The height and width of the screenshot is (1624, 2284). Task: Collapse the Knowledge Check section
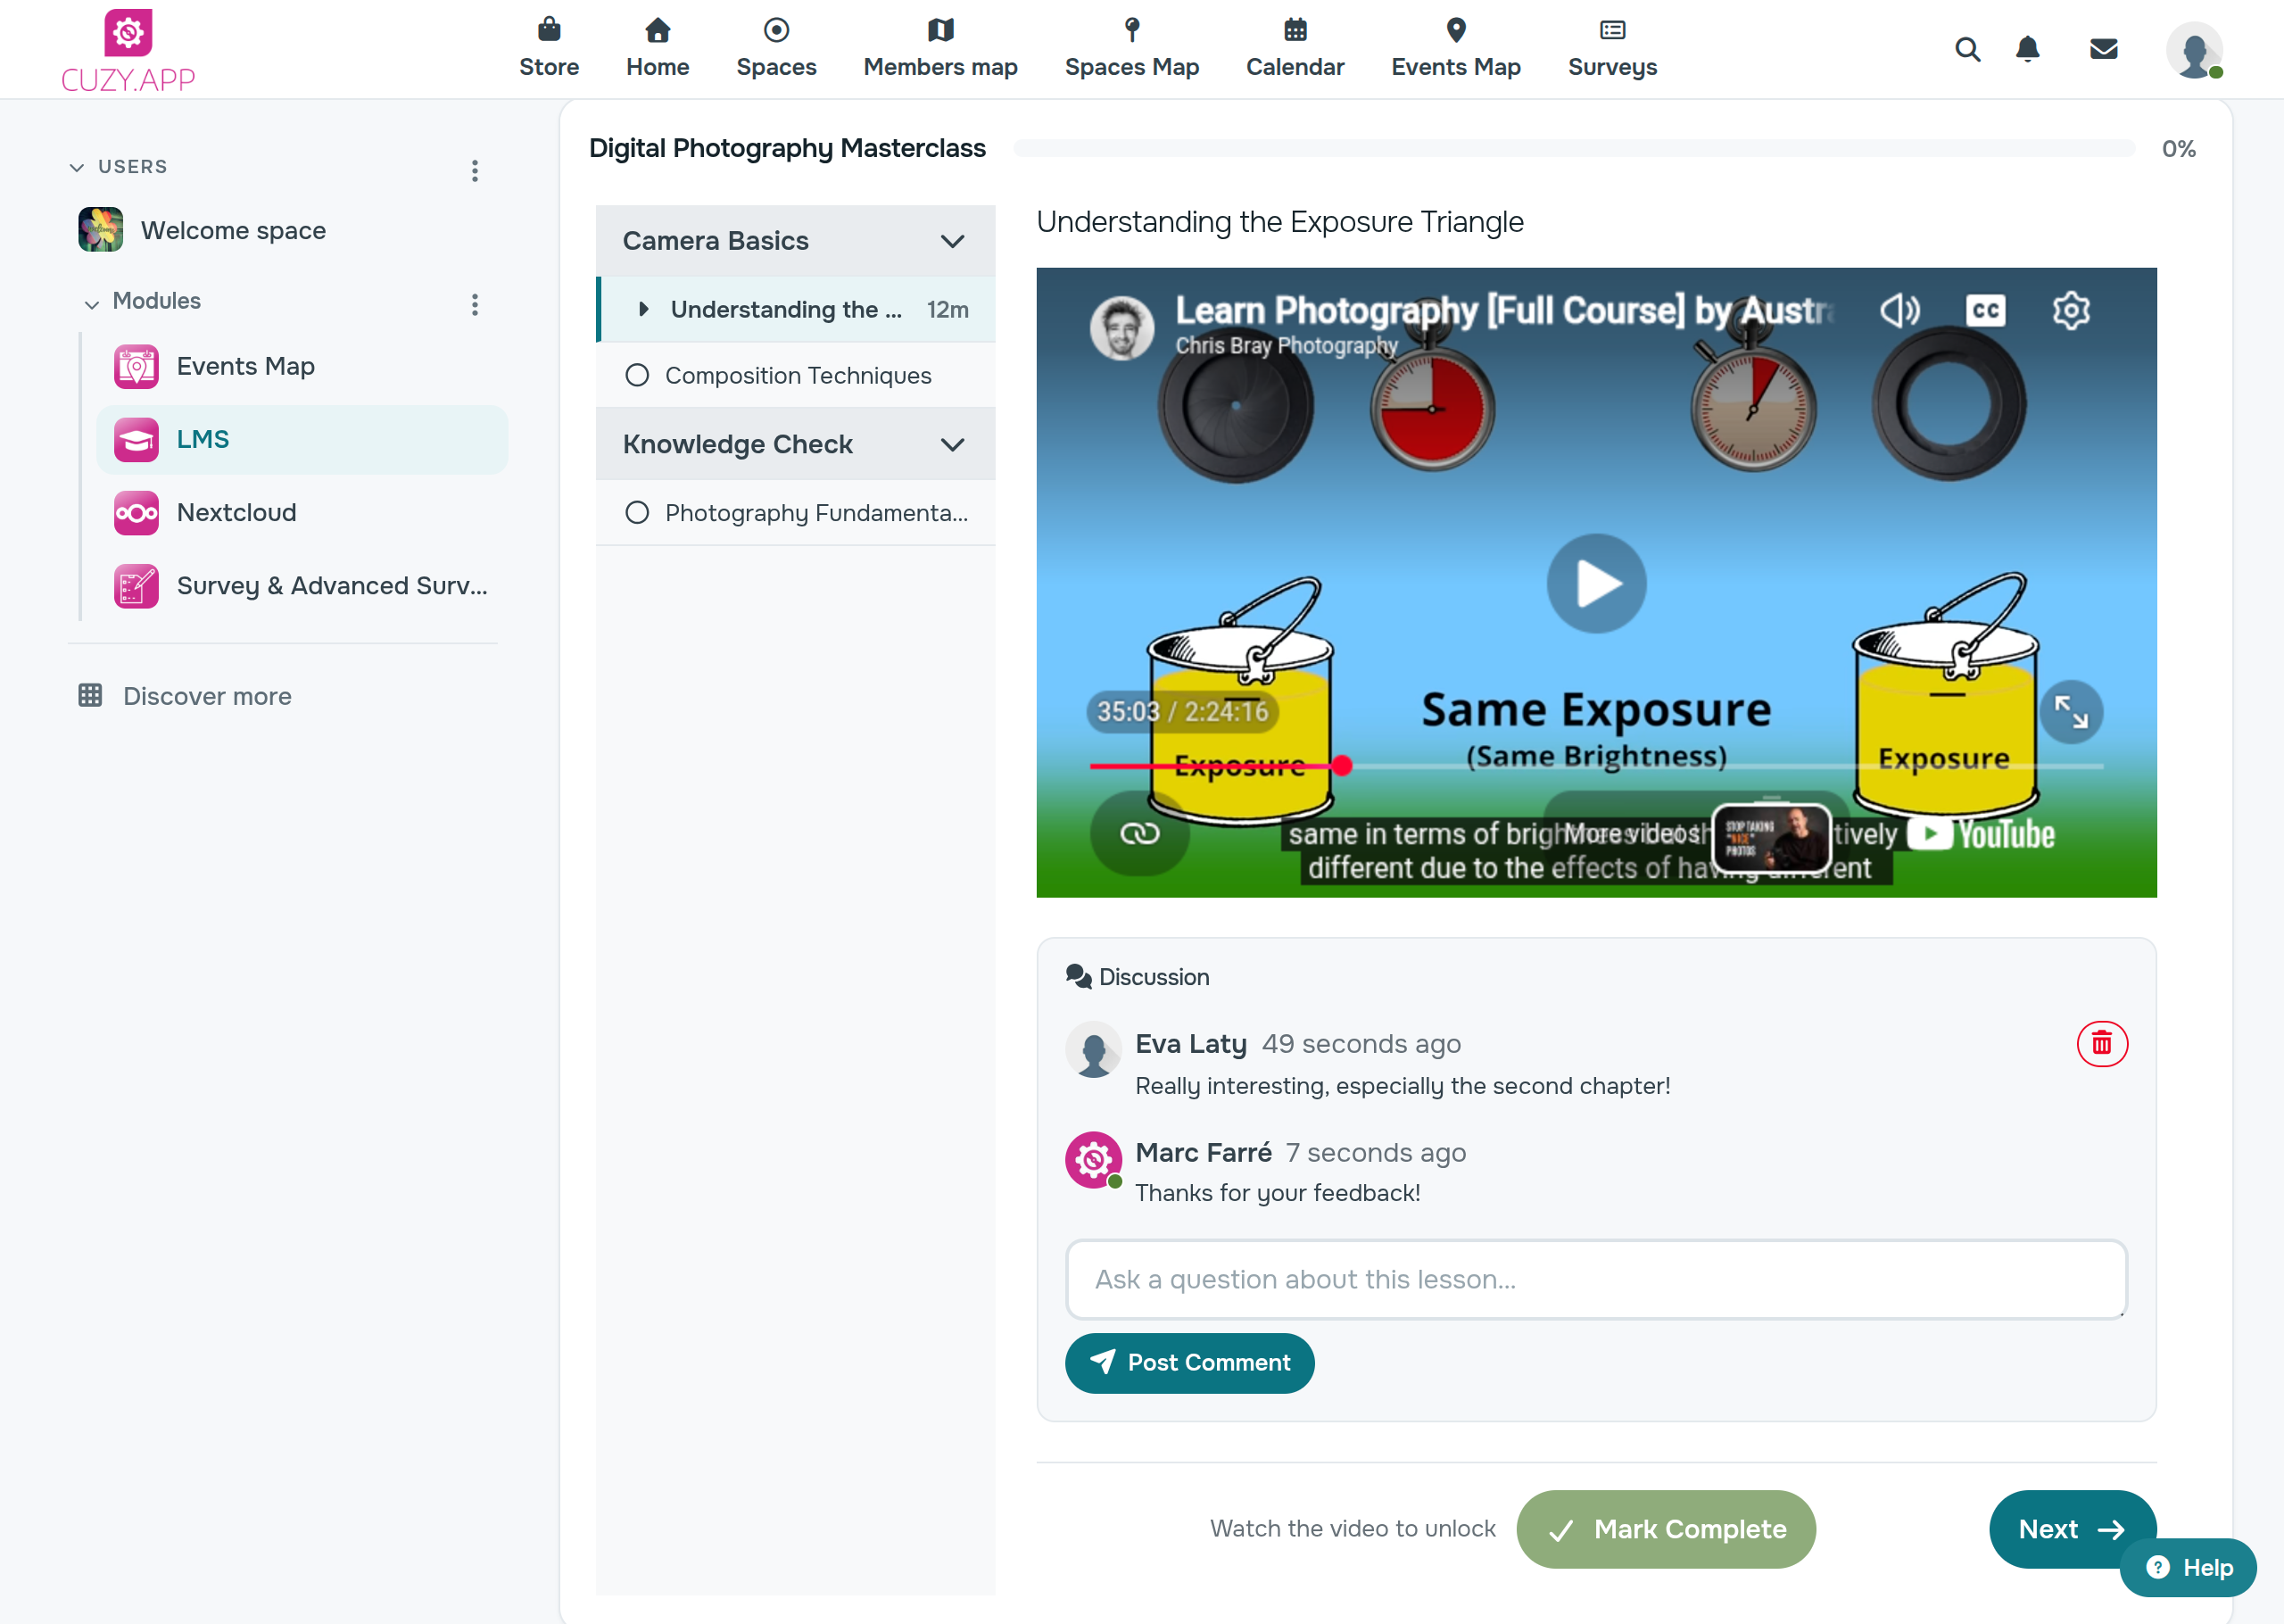(x=952, y=445)
